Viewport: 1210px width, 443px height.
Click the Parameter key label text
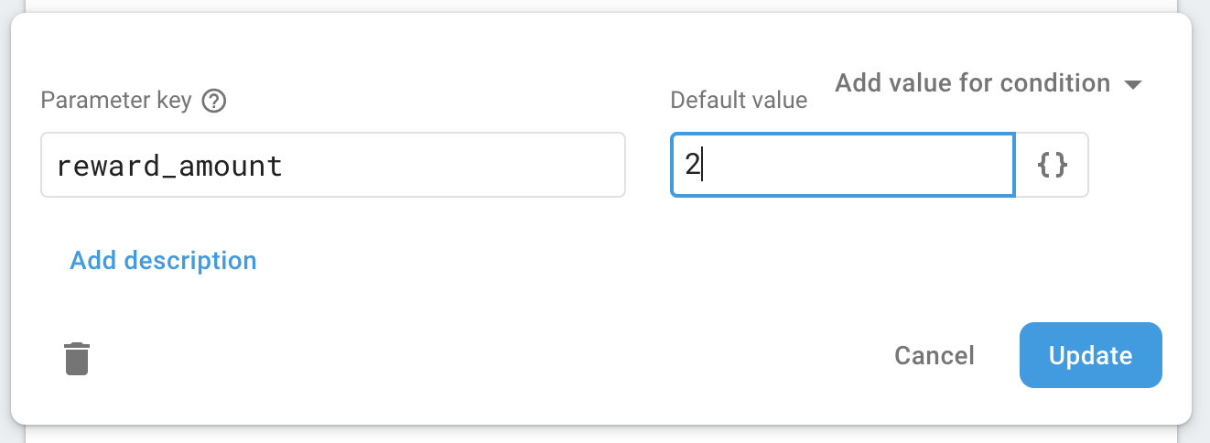click(x=115, y=100)
